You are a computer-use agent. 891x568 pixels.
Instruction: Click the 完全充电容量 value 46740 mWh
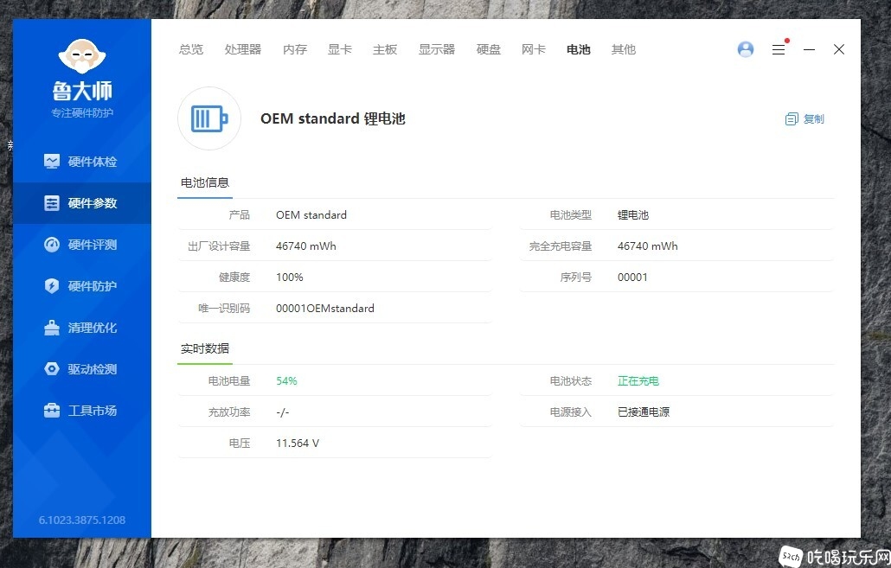click(x=648, y=246)
